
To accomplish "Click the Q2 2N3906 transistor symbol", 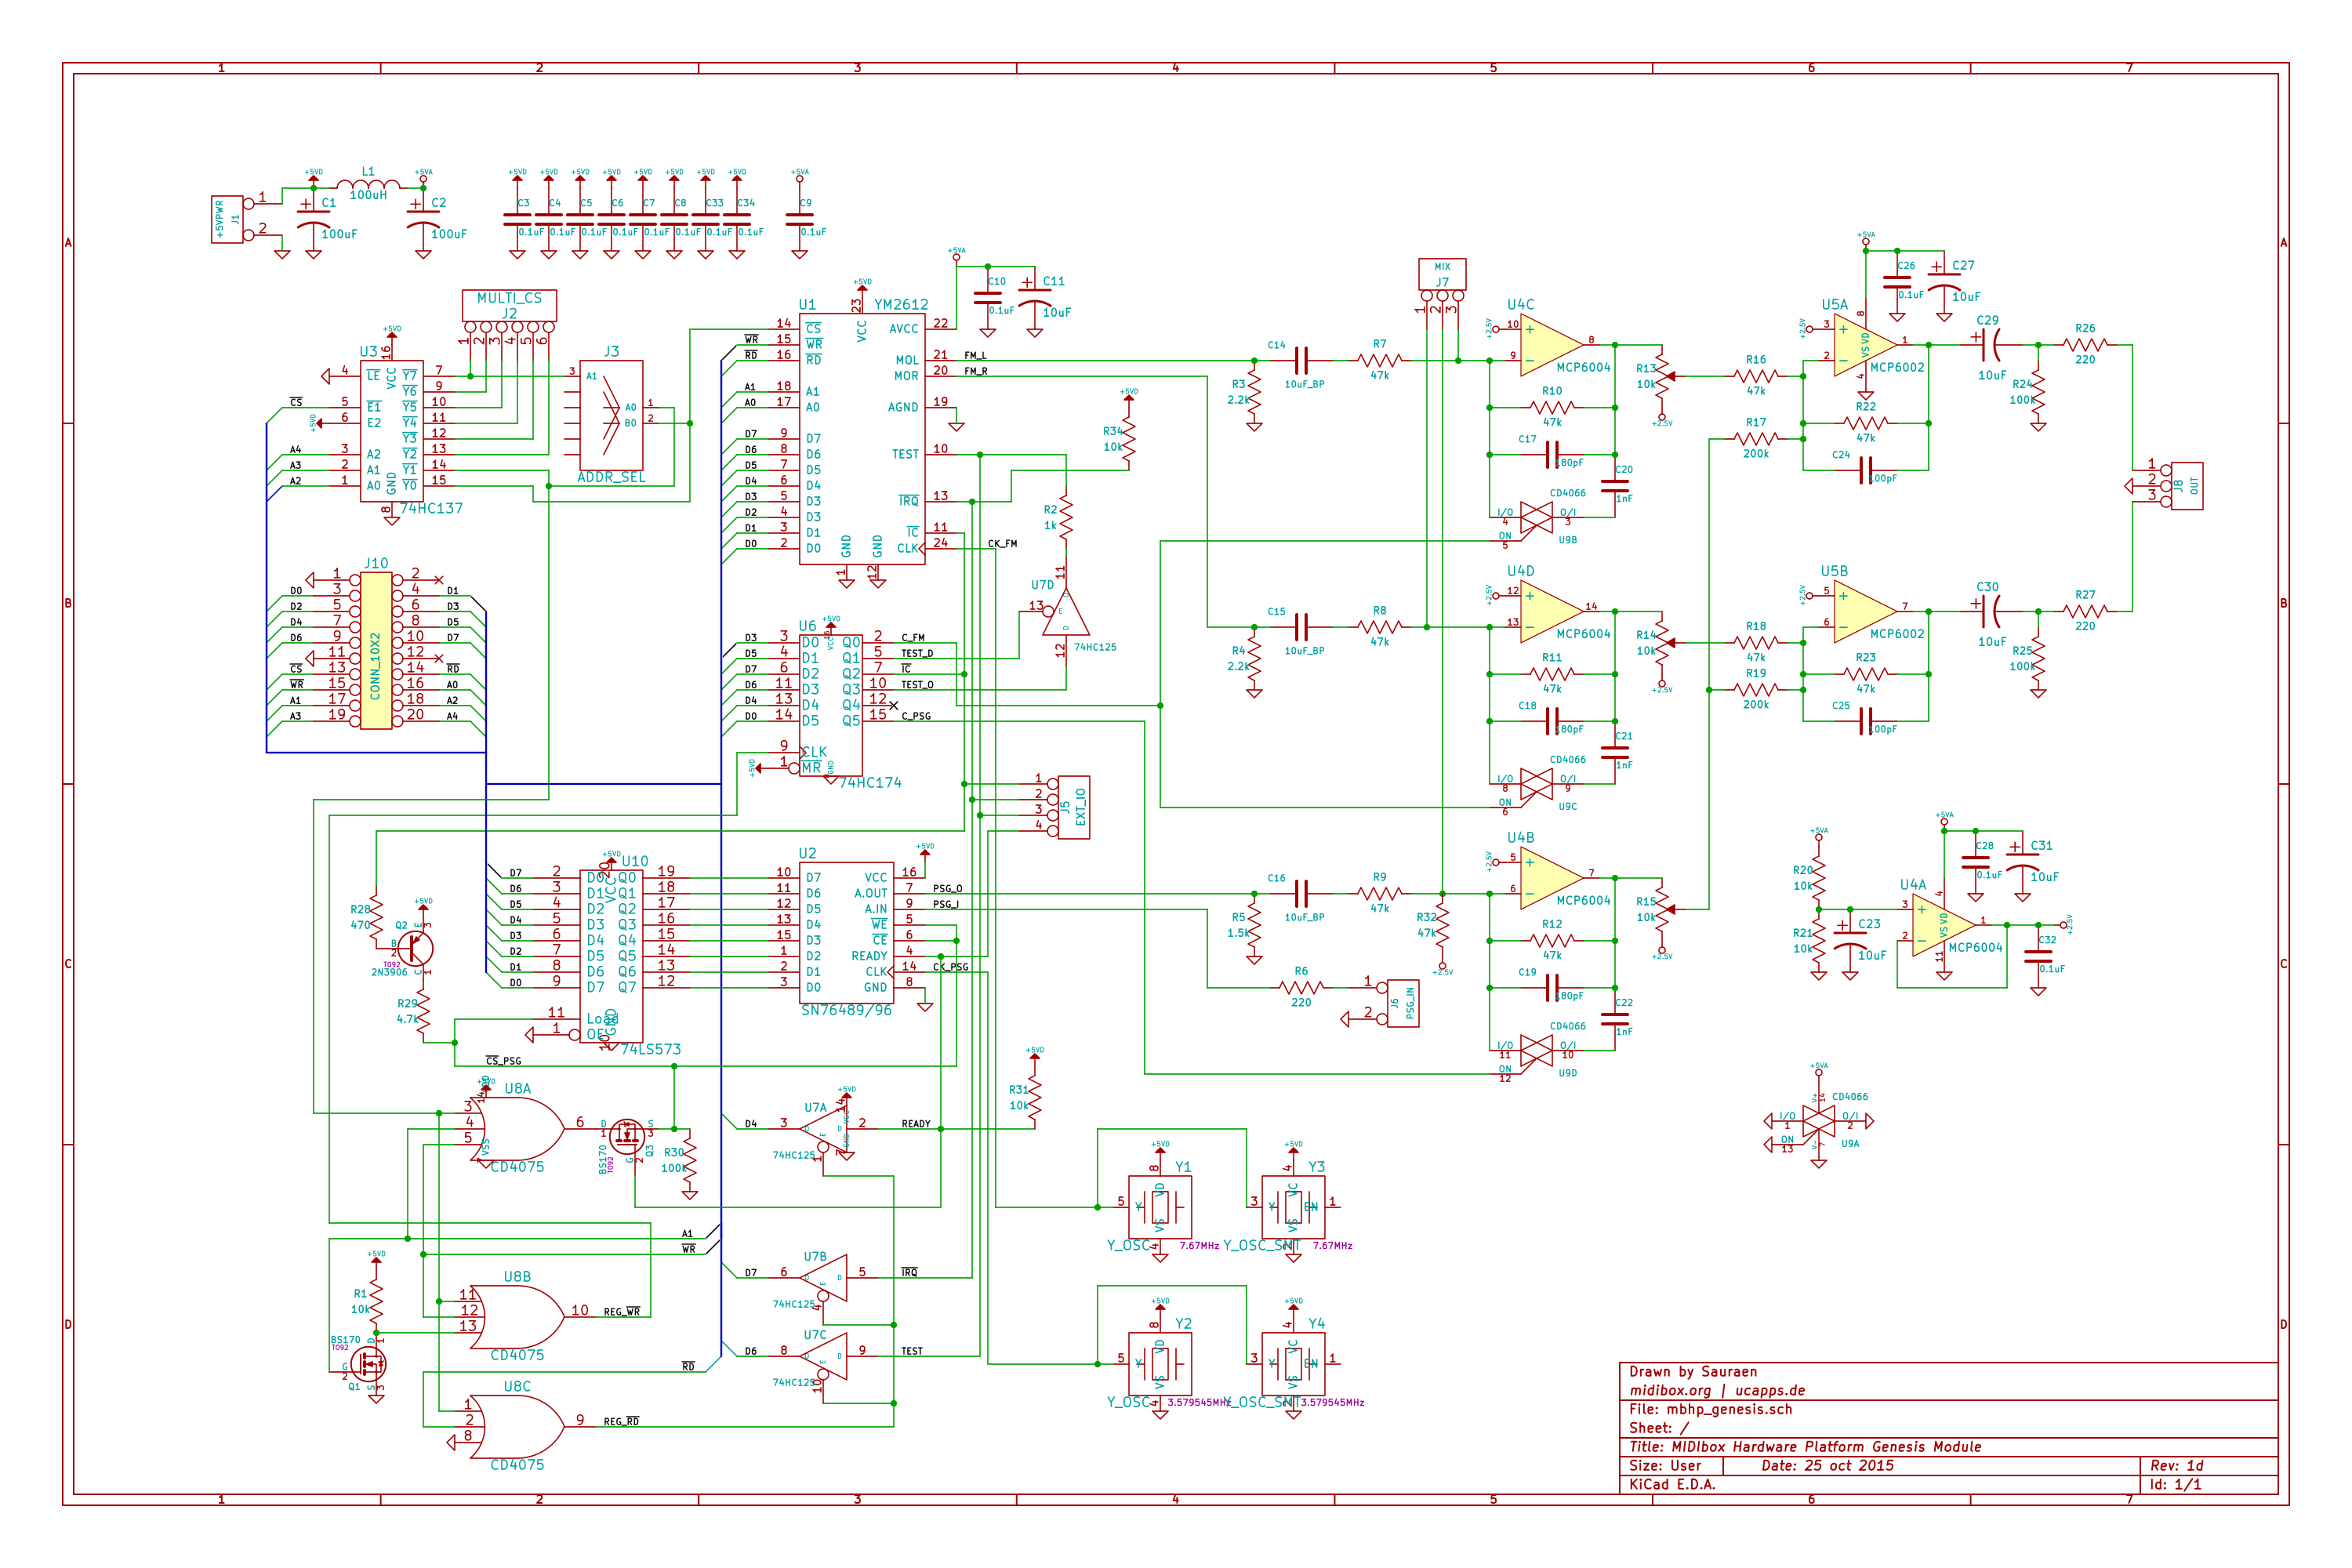I will pyautogui.click(x=418, y=947).
